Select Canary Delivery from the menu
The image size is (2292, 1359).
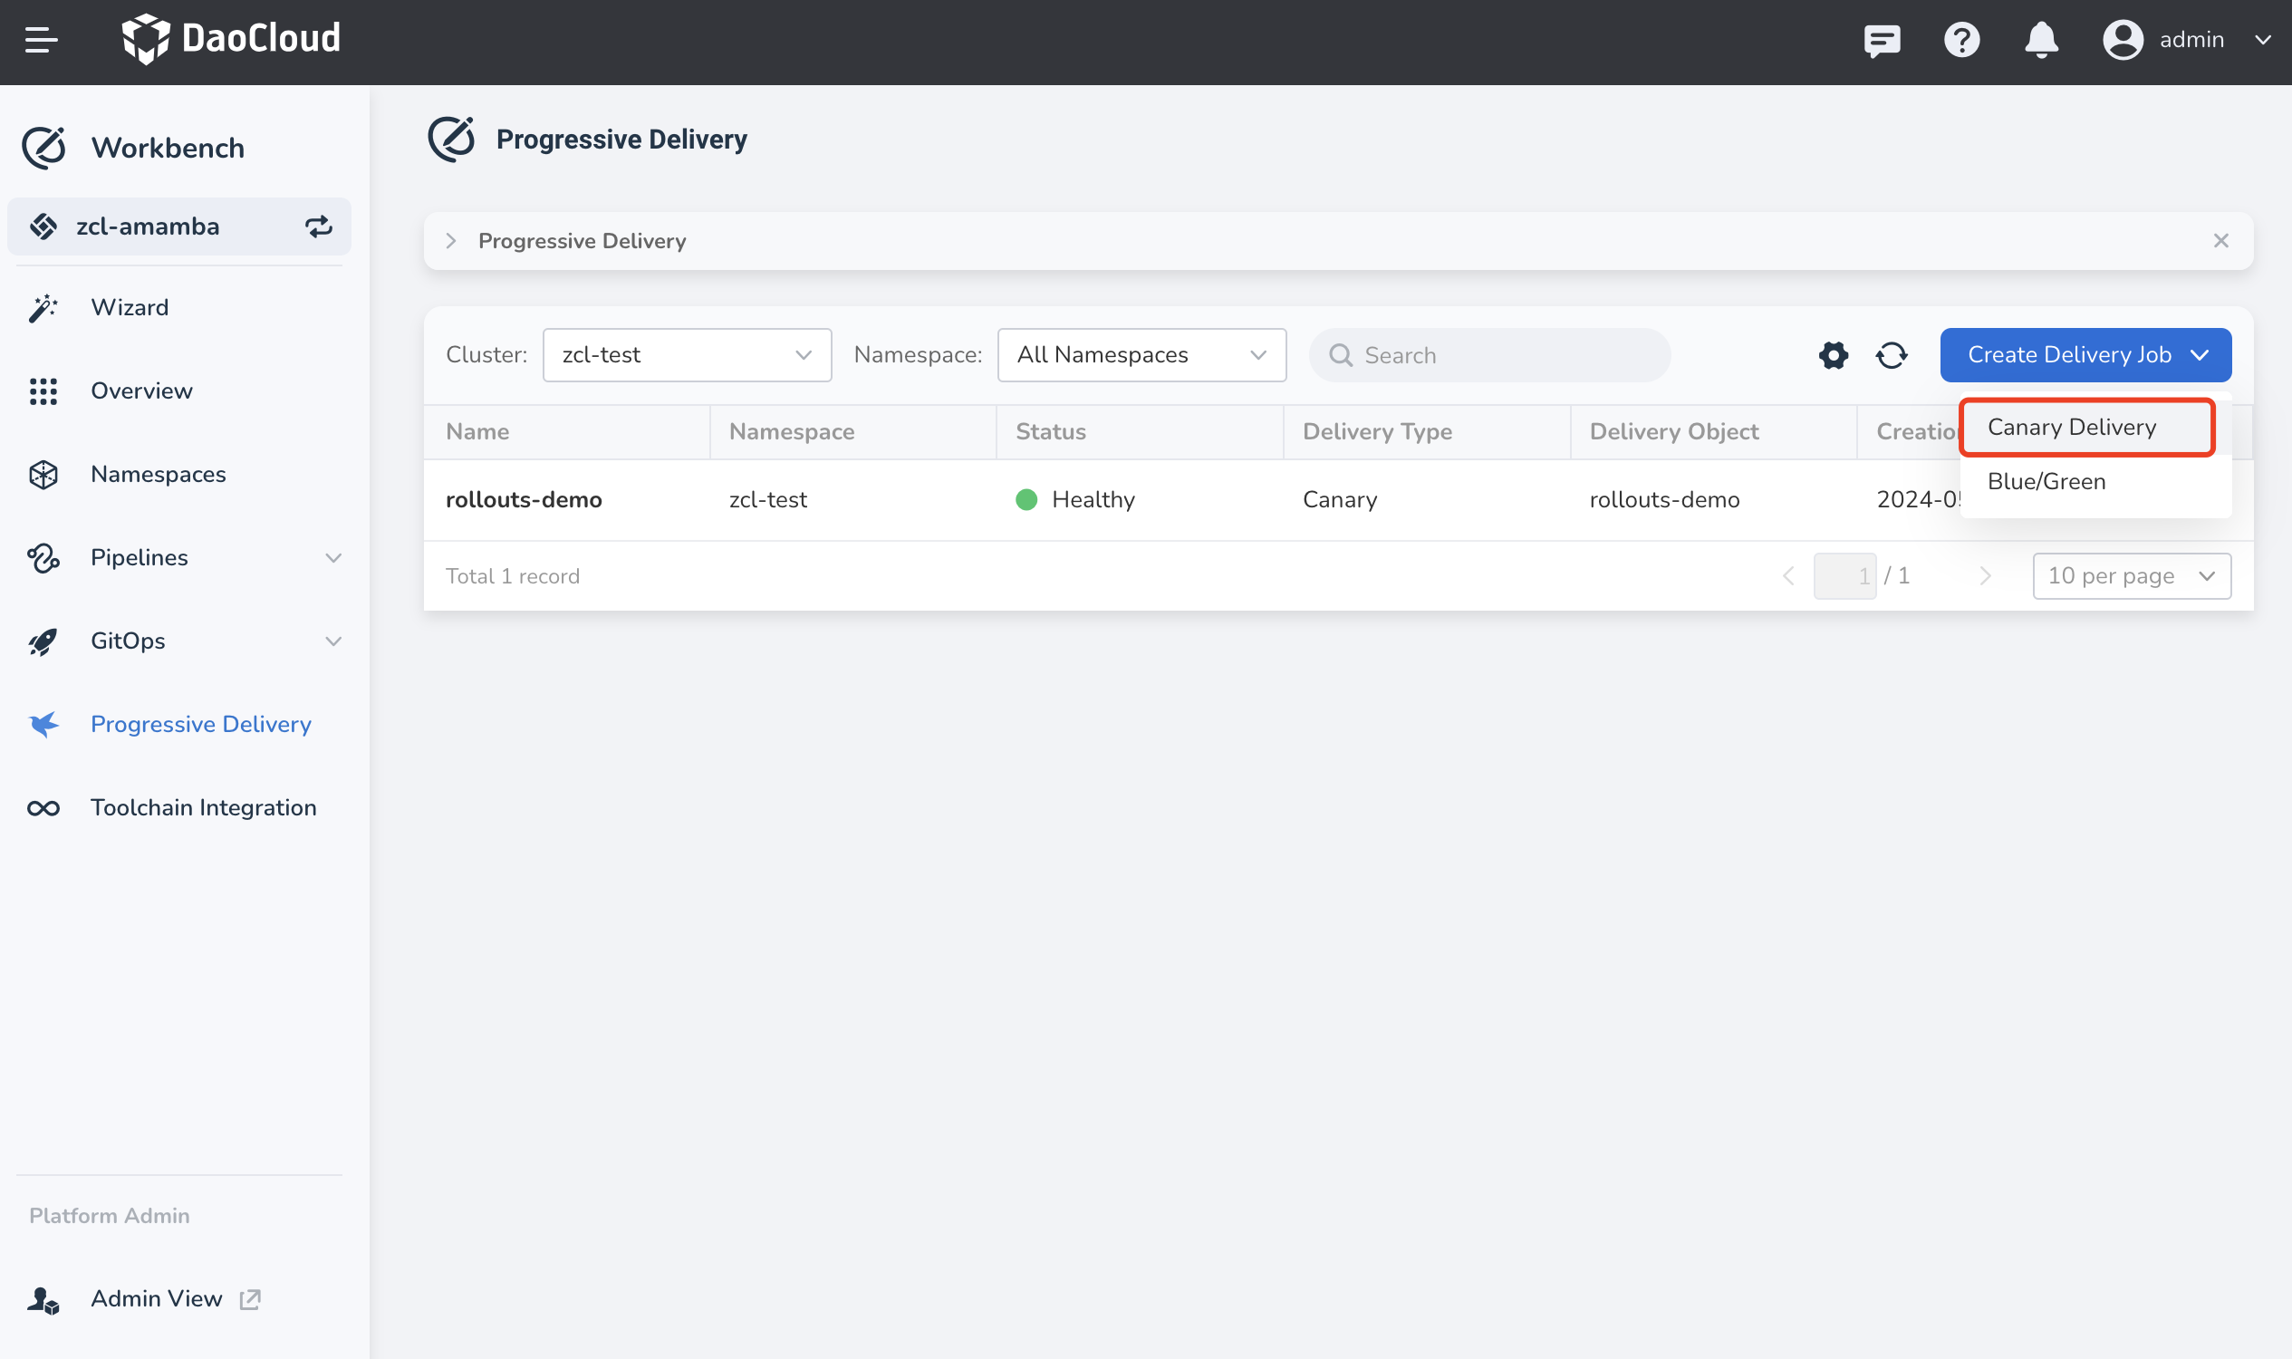pyautogui.click(x=2071, y=428)
